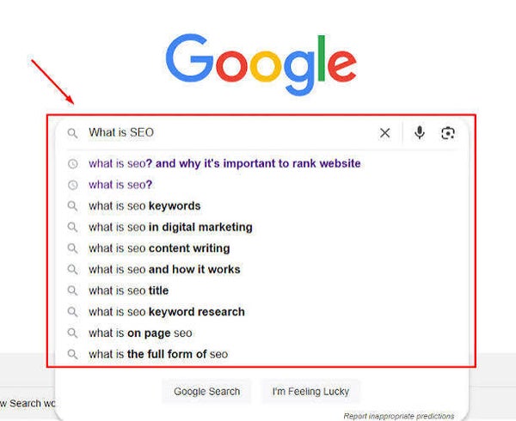This screenshot has width=516, height=421.
Task: Pick suggestion 'what is seo keyword research'
Action: click(x=167, y=312)
